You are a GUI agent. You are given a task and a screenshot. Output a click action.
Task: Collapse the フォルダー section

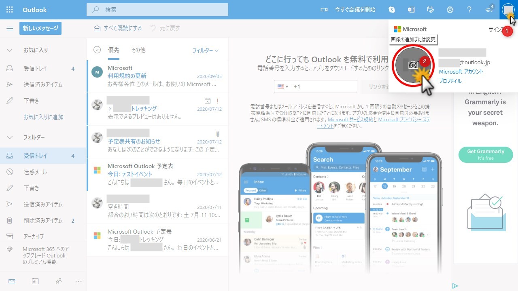(x=10, y=137)
